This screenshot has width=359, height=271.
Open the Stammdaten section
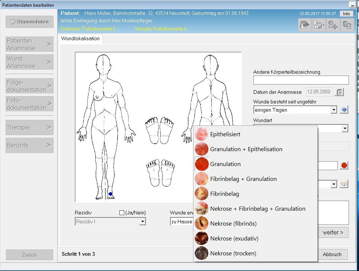29,22
